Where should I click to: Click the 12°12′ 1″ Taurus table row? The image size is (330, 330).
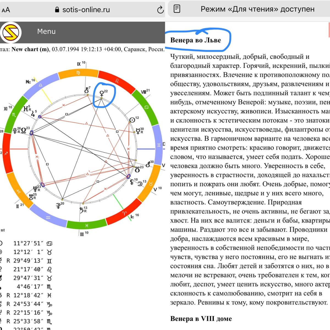tap(26, 252)
